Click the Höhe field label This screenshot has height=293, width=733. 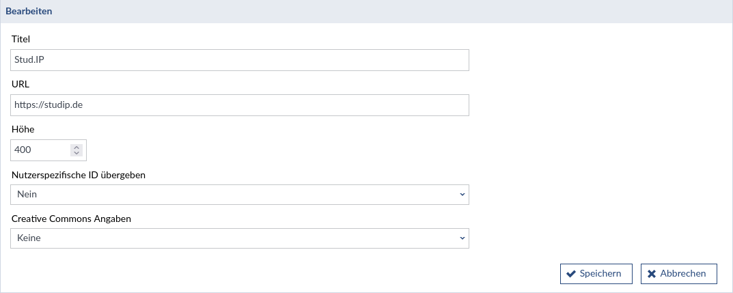pos(23,129)
